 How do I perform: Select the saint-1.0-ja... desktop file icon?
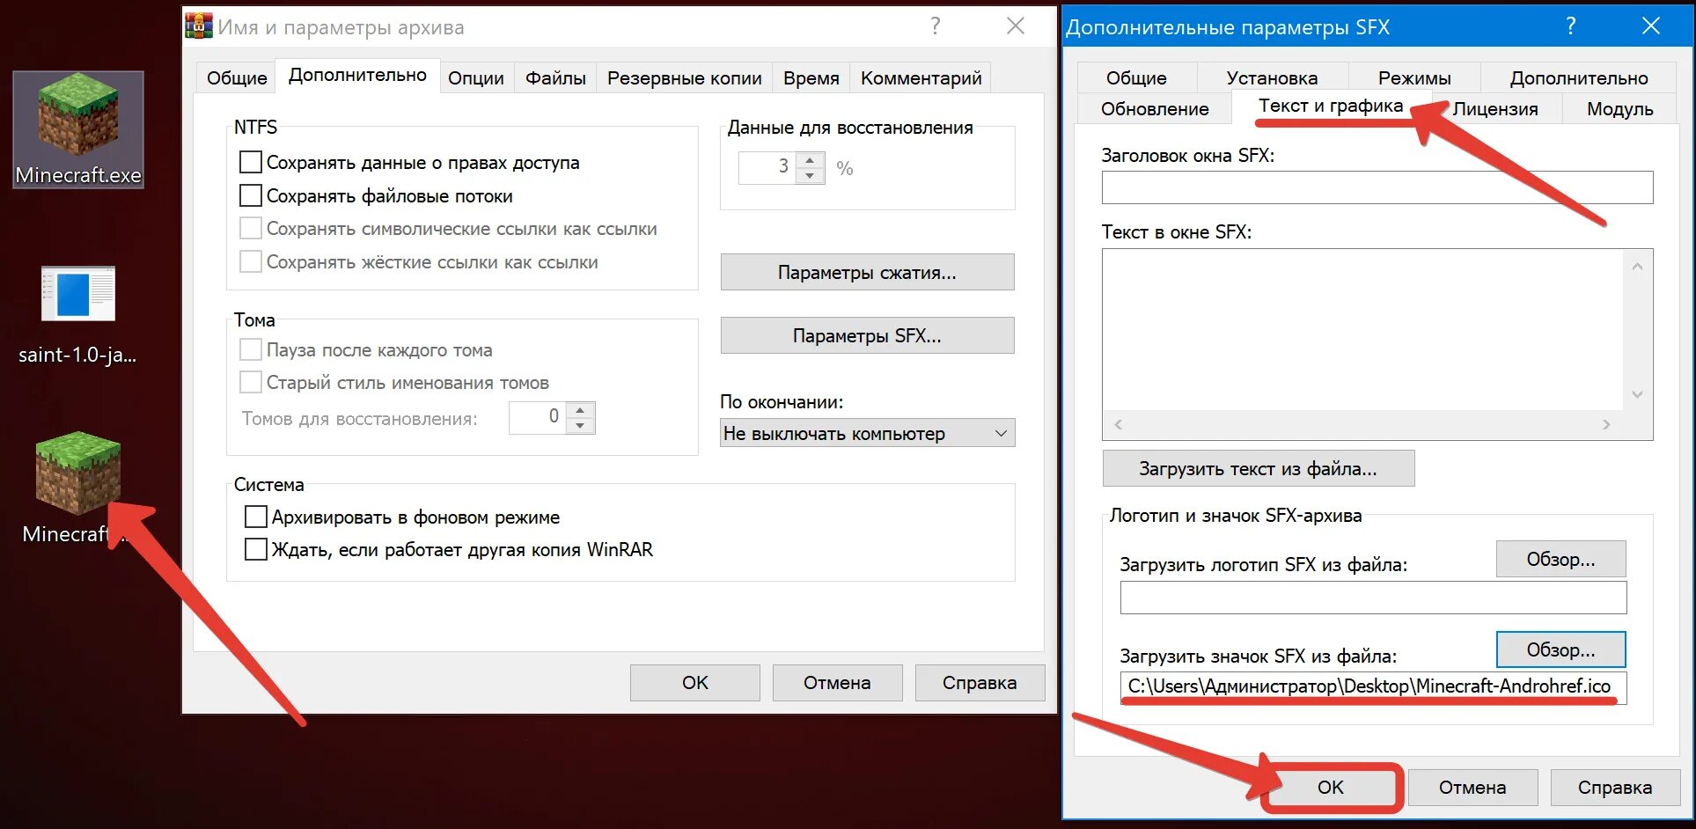[x=77, y=315]
